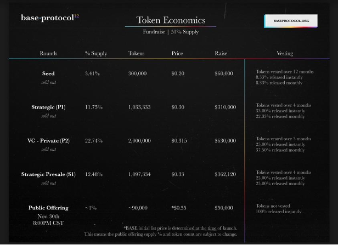Click the Rounds column header
This screenshot has width=338, height=245.
tap(48, 53)
